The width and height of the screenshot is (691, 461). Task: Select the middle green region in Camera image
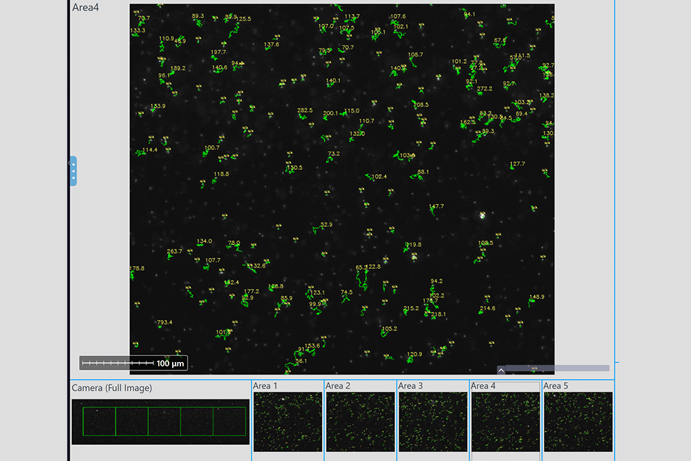click(x=164, y=422)
